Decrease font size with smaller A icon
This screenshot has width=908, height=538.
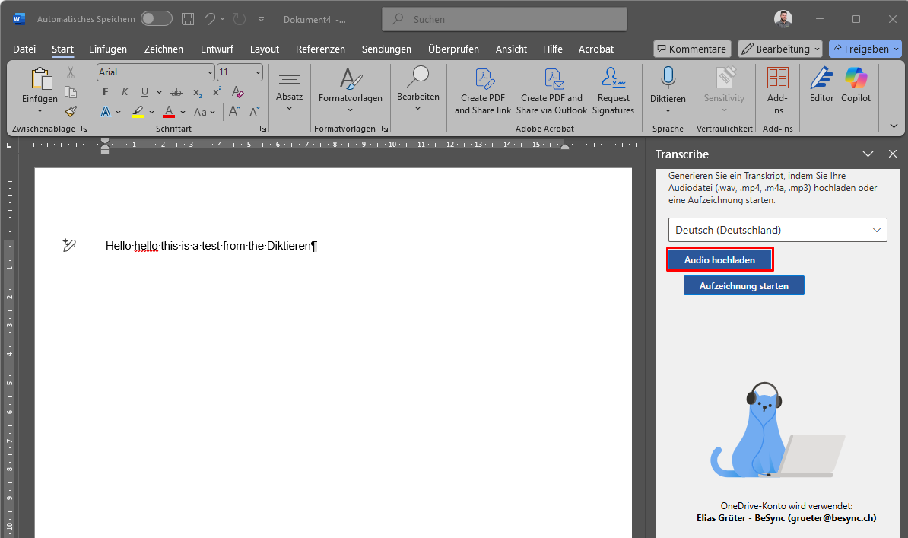255,111
